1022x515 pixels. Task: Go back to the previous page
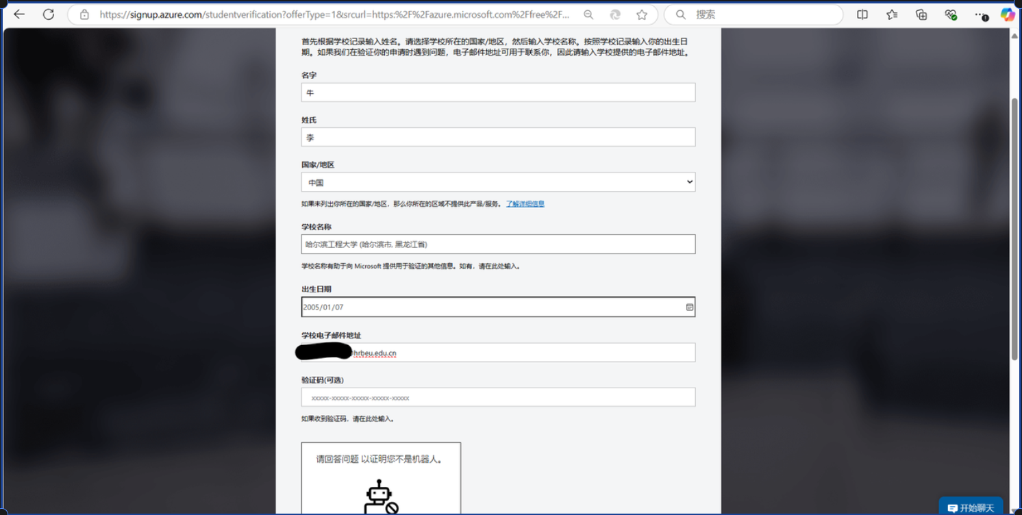[19, 14]
